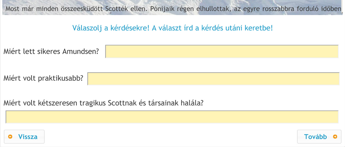Viewport: 345px width, 147px height.
Task: Continue with the Tovább button
Action: (319, 137)
